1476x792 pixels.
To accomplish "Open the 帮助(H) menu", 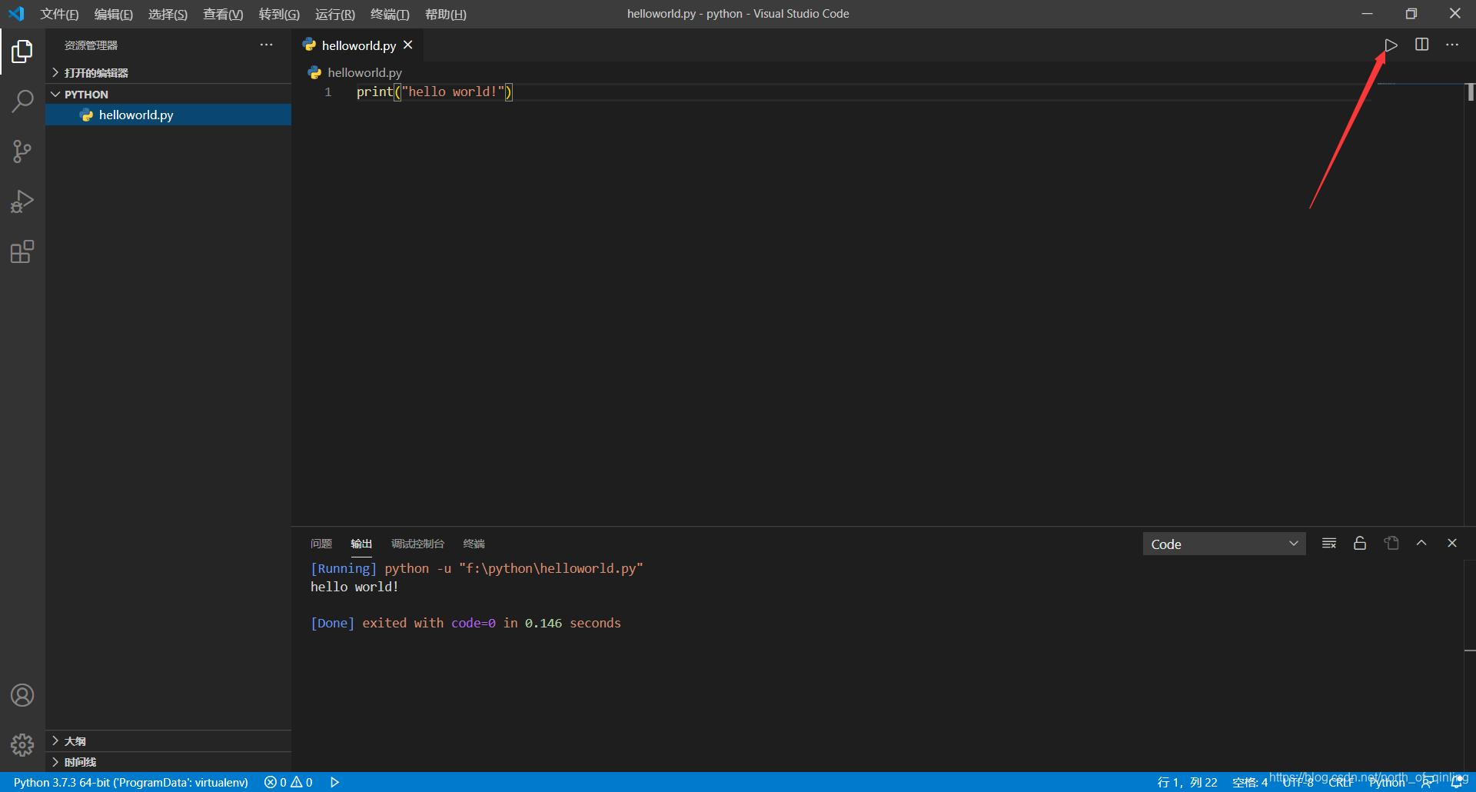I will [x=446, y=14].
